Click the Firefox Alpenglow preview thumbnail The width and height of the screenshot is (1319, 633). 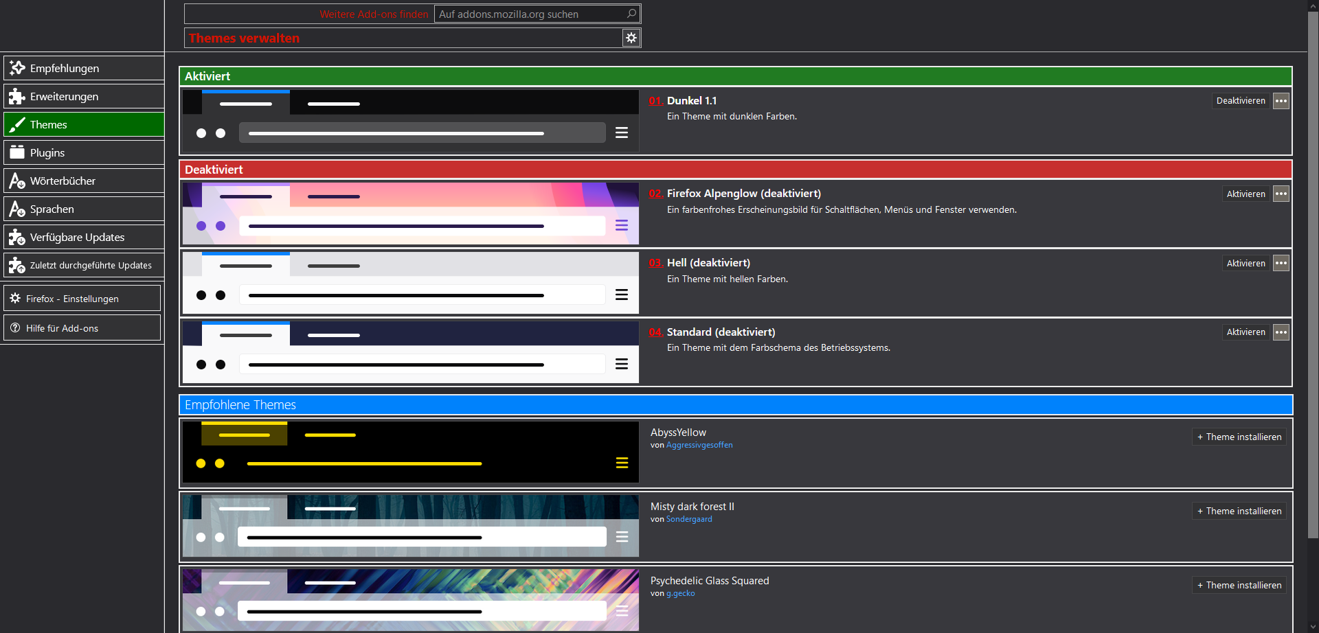[x=411, y=214]
